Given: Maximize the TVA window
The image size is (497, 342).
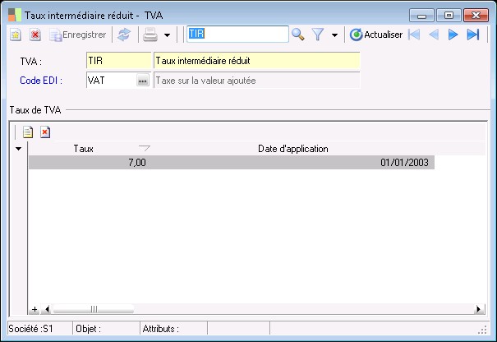Looking at the screenshot, I should [449, 16].
